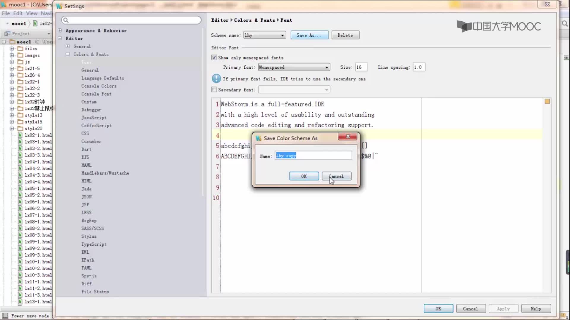
Task: Open Console Font settings page
Action: (96, 94)
